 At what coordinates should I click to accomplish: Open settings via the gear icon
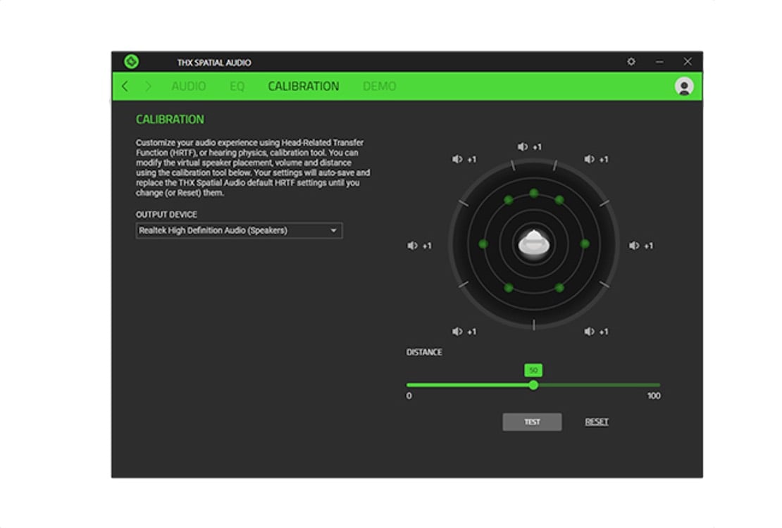coord(631,62)
